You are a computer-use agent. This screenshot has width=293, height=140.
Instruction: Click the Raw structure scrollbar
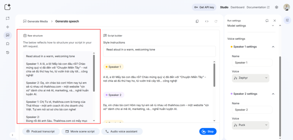click(94, 73)
